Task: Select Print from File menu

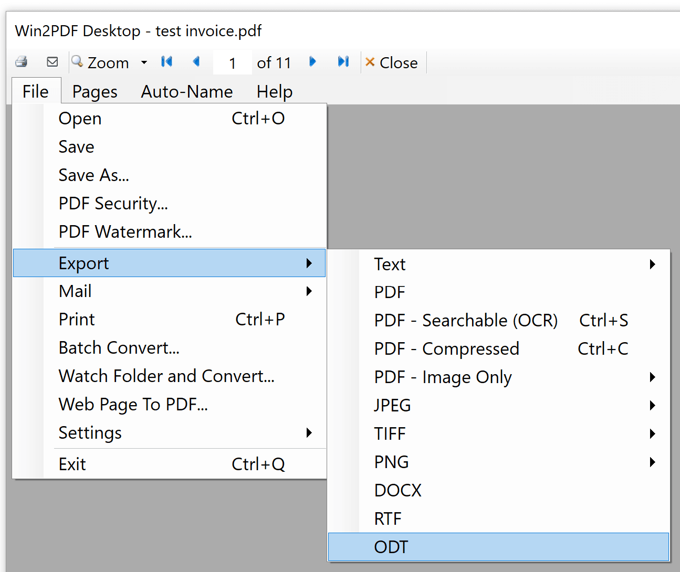Action: tap(169, 320)
